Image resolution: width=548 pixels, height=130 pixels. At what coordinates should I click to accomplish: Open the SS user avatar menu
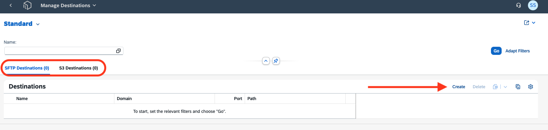click(x=533, y=5)
